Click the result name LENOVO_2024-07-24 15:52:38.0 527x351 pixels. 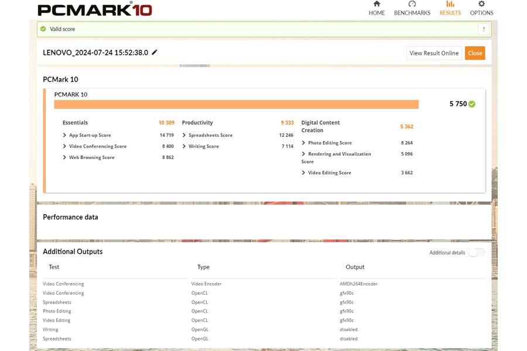[x=95, y=53]
